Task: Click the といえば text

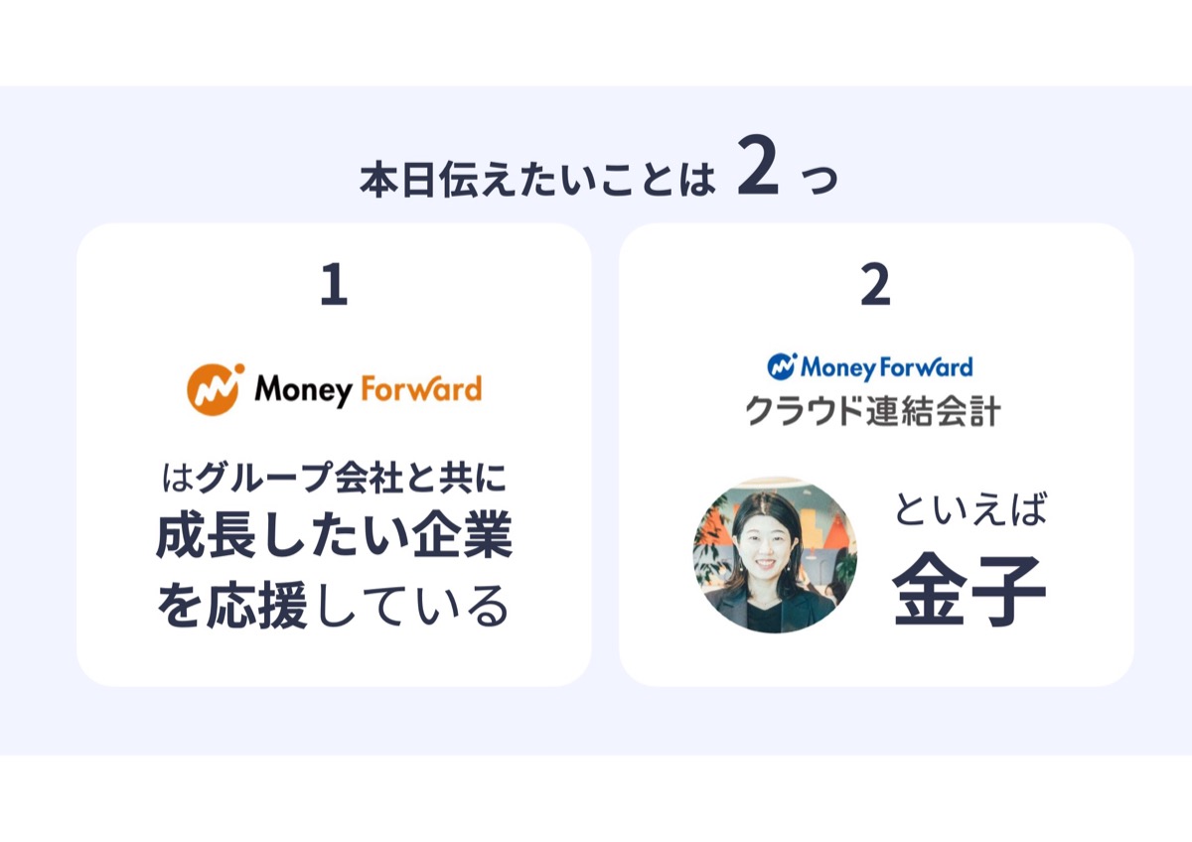Action: pos(970,510)
